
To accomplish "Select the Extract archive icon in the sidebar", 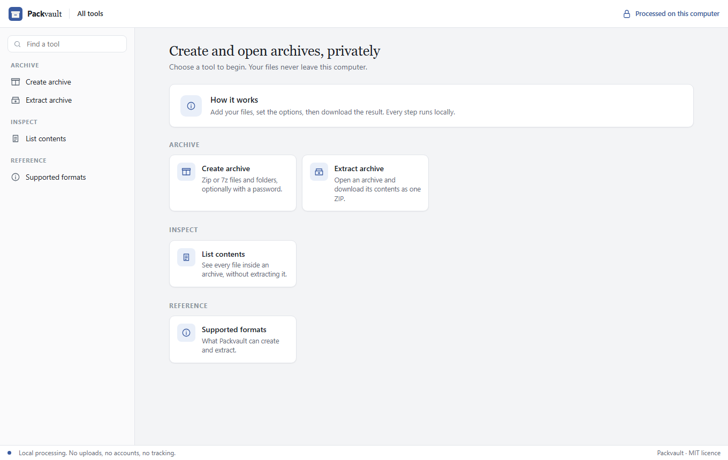I will coord(16,100).
